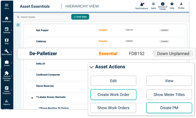The image size is (196, 118).
Task: Click Essential label on Cablevey row
Action: pos(103,41)
